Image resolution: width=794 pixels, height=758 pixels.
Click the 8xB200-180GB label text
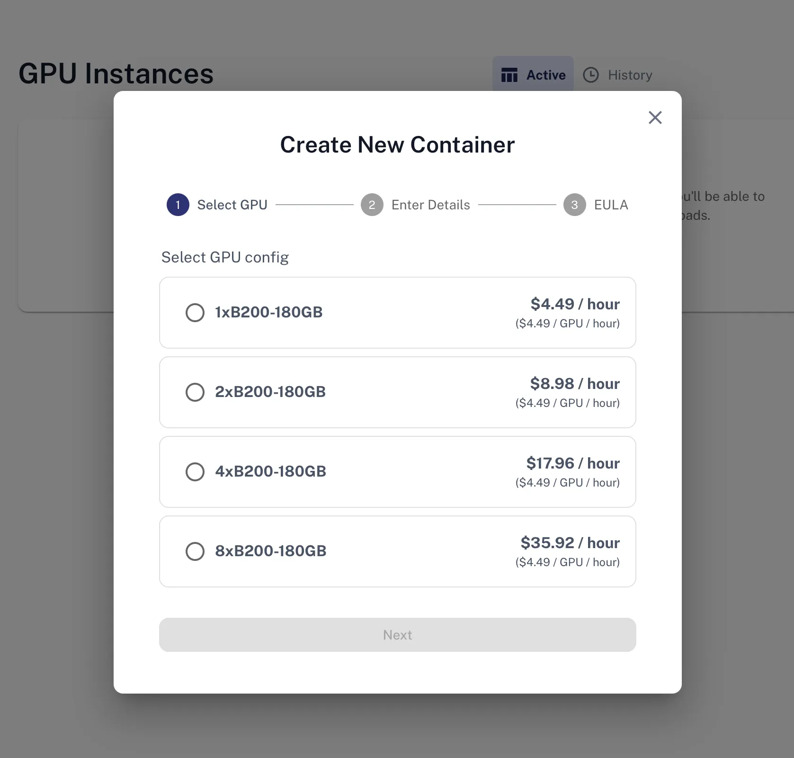pyautogui.click(x=271, y=551)
